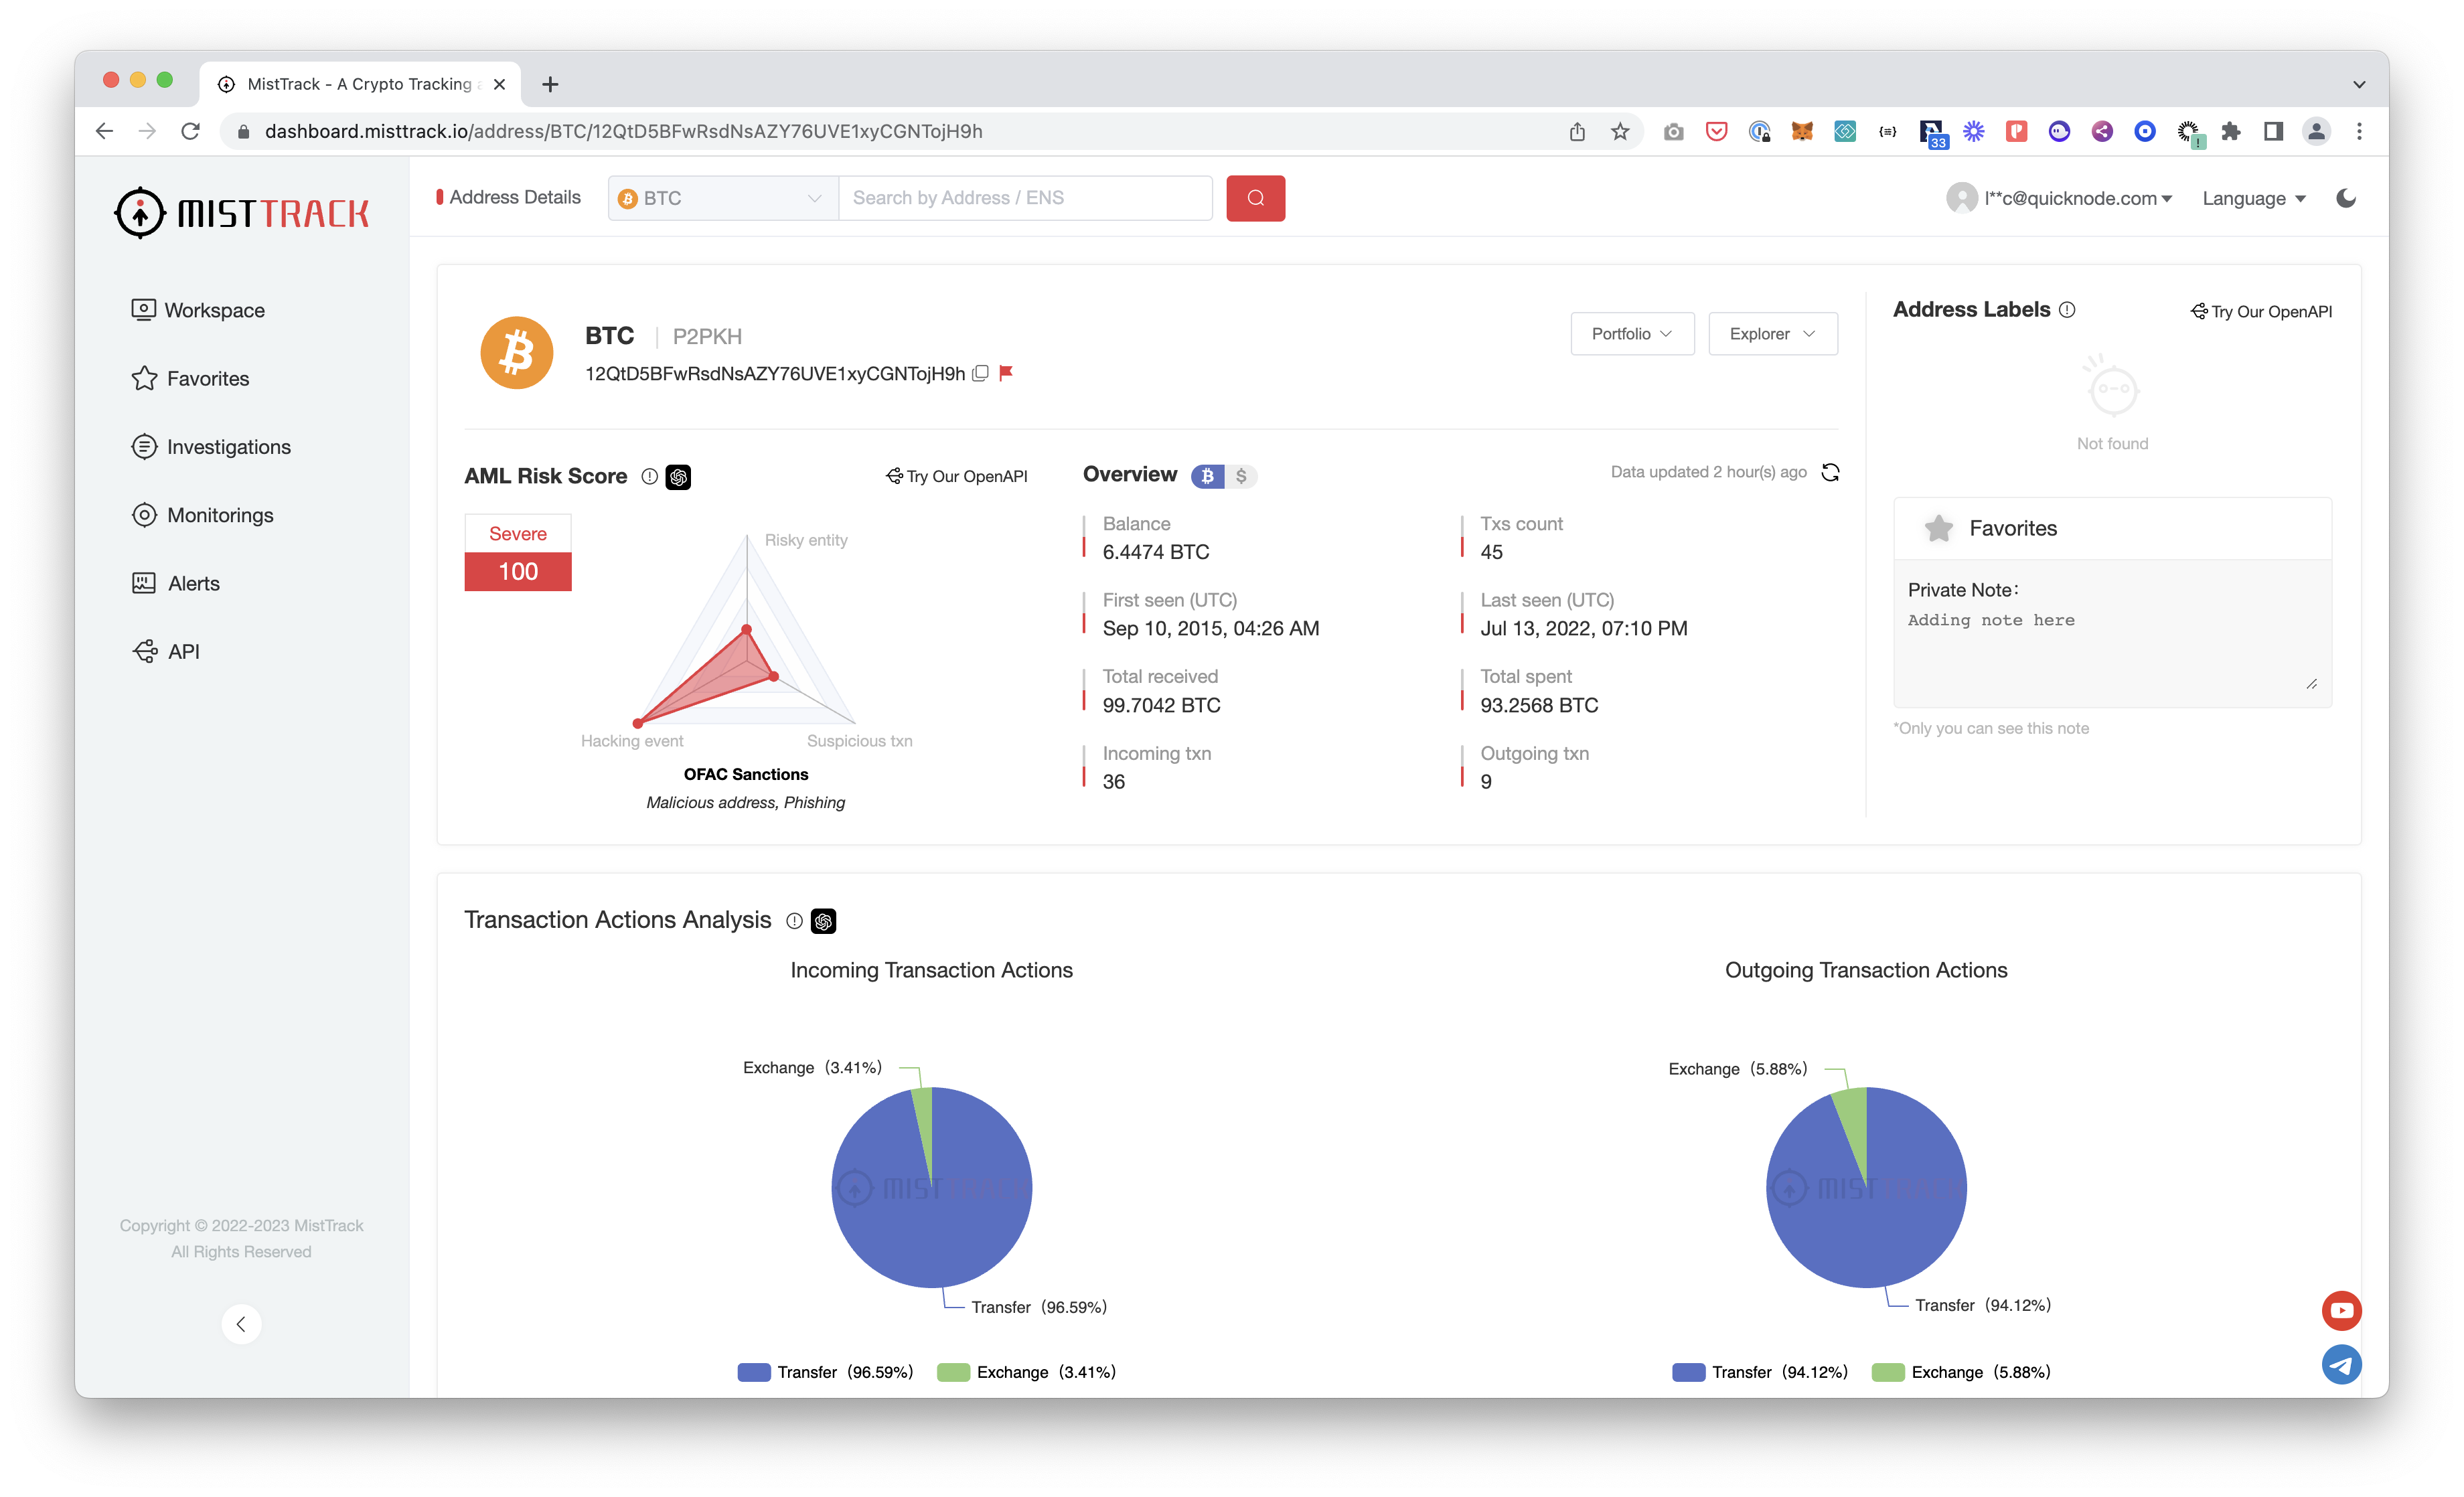Toggle dark mode with the moon icon

coord(2345,198)
